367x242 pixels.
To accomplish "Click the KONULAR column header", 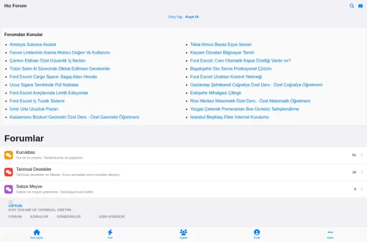I will 39,217.
